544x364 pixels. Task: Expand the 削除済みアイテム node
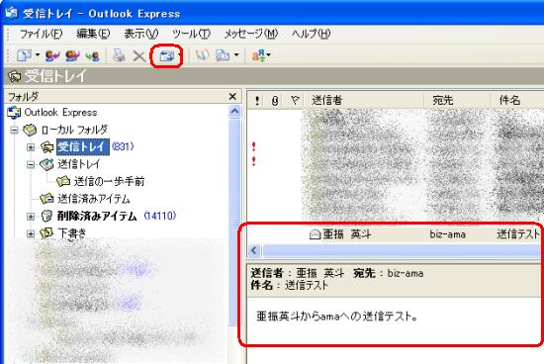pos(31,217)
